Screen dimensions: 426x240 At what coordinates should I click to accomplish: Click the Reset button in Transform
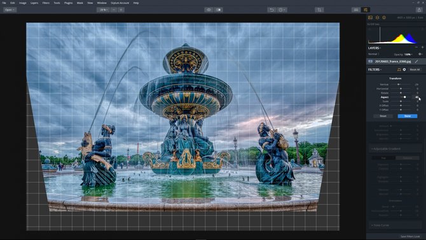coord(383,116)
